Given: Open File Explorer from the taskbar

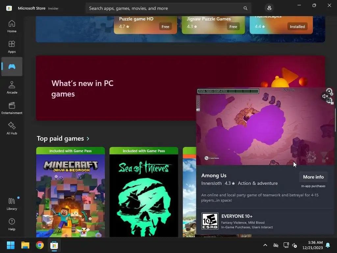Looking at the screenshot, I should [x=25, y=245].
